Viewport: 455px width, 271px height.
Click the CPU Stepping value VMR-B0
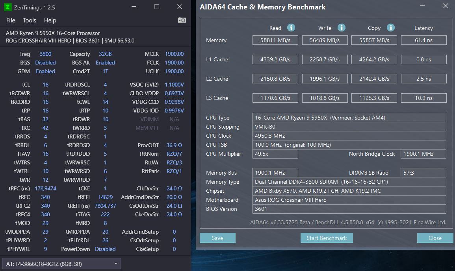(349, 127)
